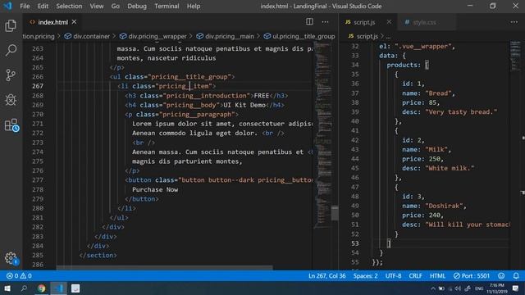Open the Explorer view in activity bar
The image size is (525, 295).
click(x=11, y=25)
